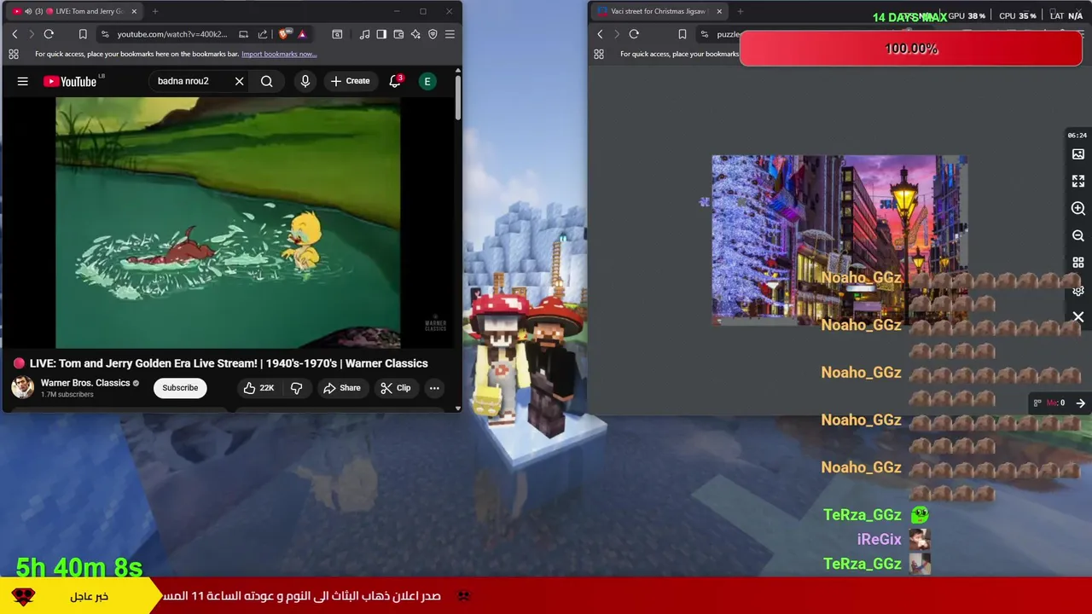Click the Import bookmarks now link
Viewport: 1092px width, 614px height.
pyautogui.click(x=279, y=54)
